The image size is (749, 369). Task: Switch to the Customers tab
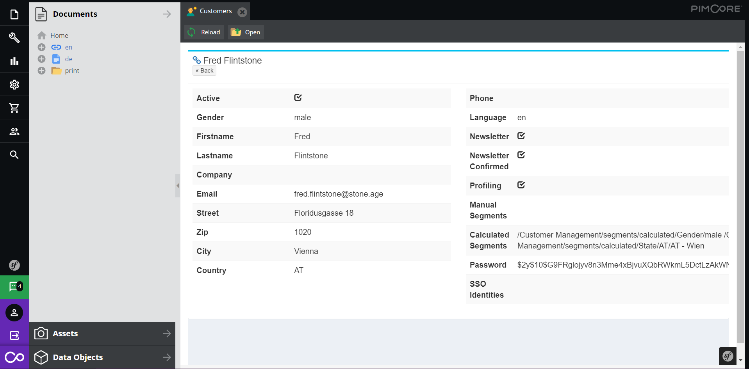216,11
